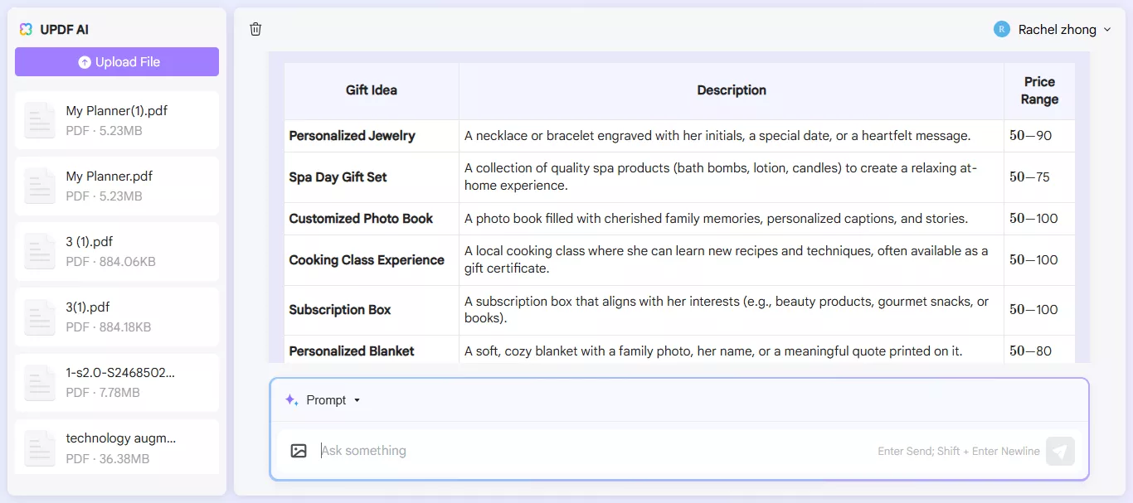The height and width of the screenshot is (503, 1133).
Task: Click the Personalized Jewelry gift idea cell
Action: click(x=353, y=136)
